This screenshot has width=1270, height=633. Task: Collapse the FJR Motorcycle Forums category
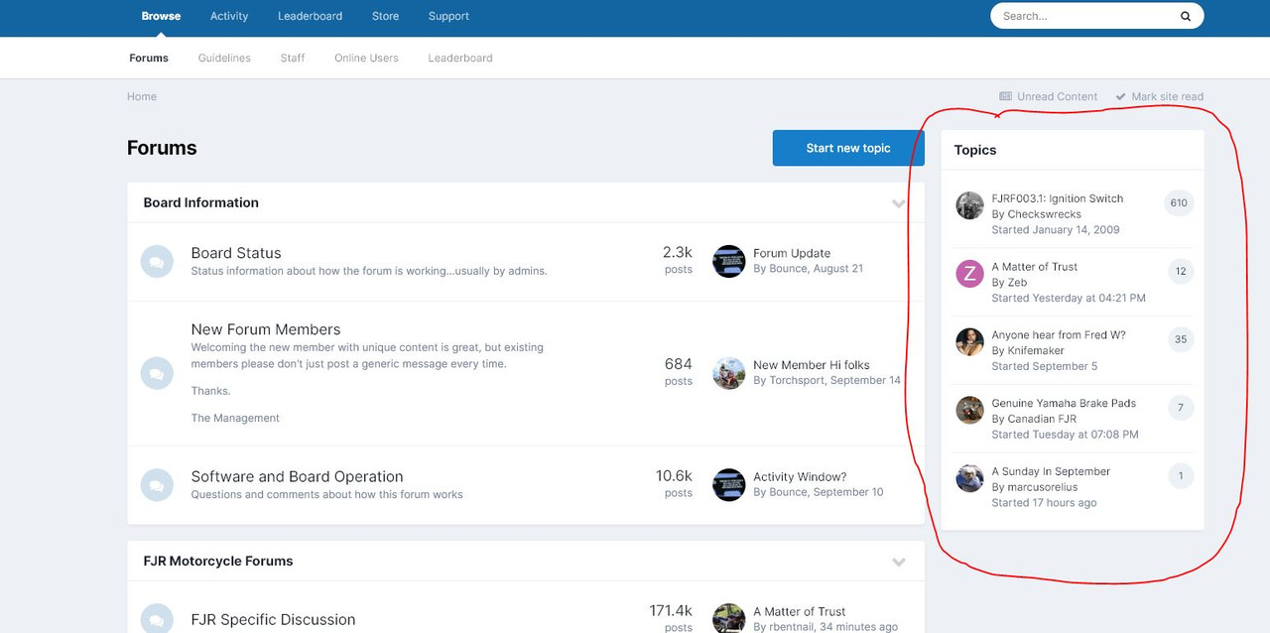899,562
